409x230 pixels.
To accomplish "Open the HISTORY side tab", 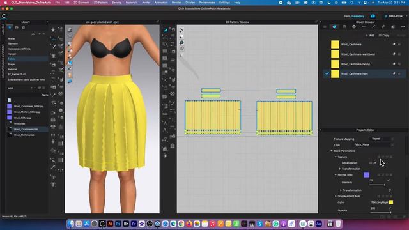I will click(x=3, y=30).
